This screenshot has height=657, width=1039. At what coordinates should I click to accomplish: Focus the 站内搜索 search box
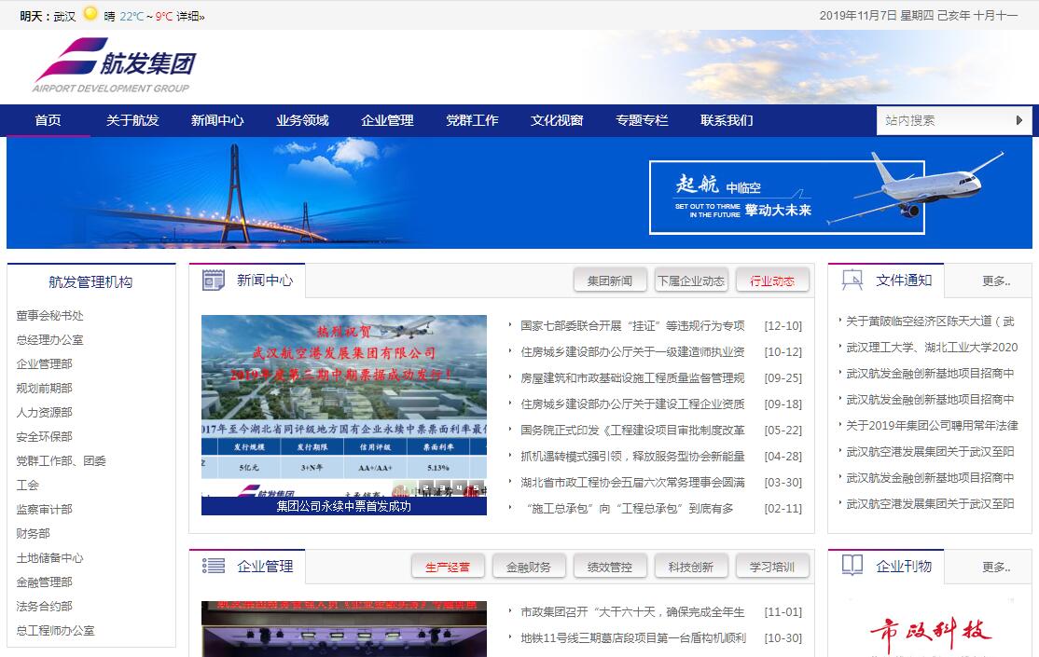942,120
